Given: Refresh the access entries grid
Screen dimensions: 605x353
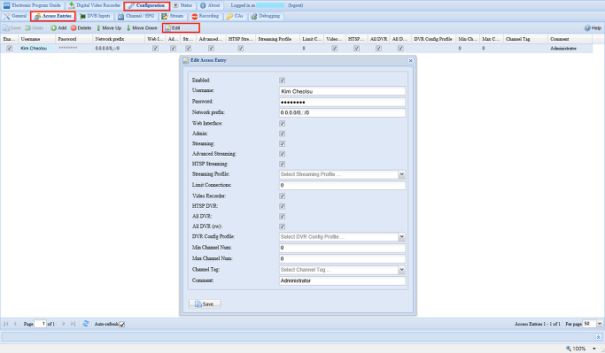Looking at the screenshot, I should click(86, 324).
